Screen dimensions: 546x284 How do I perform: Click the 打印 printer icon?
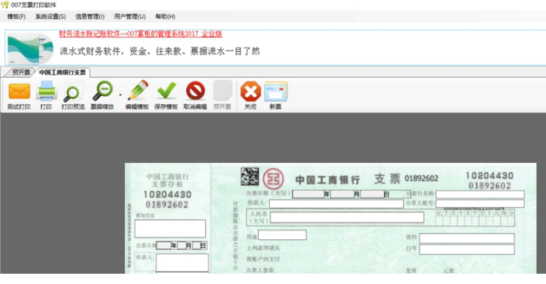coord(46,91)
